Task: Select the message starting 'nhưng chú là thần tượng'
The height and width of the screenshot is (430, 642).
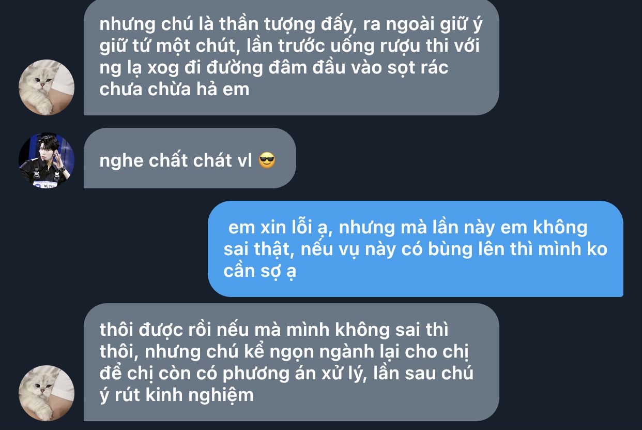Action: (291, 57)
